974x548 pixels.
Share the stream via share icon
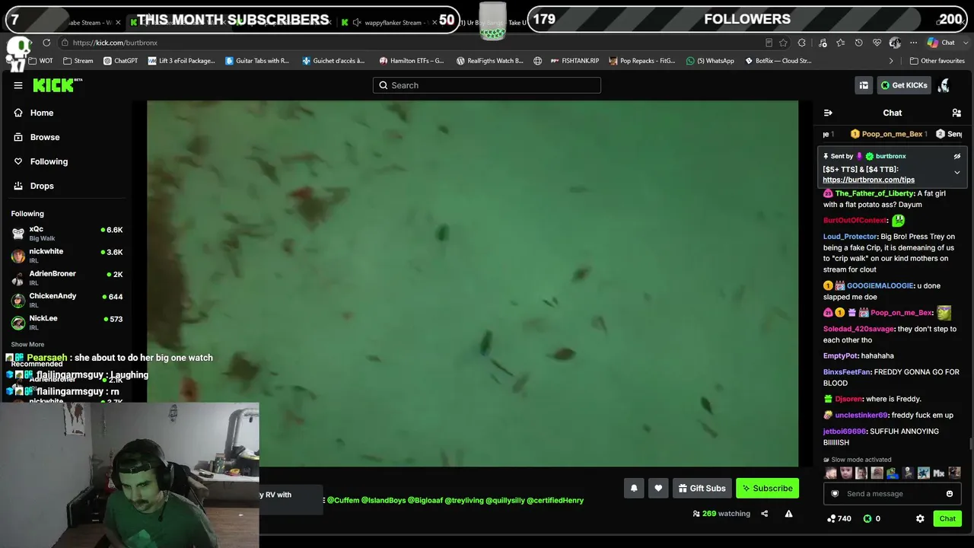coord(764,514)
